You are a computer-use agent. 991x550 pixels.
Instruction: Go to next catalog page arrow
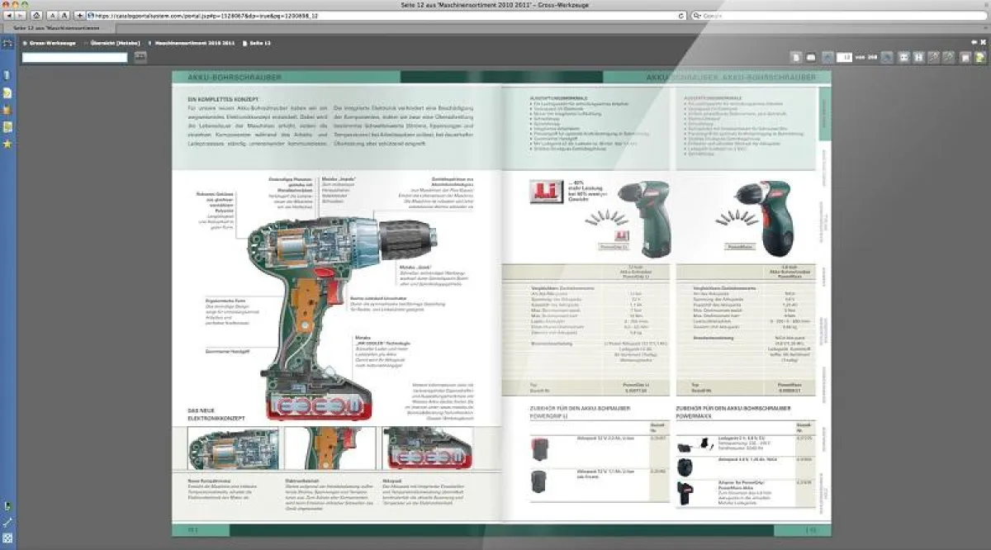click(886, 57)
